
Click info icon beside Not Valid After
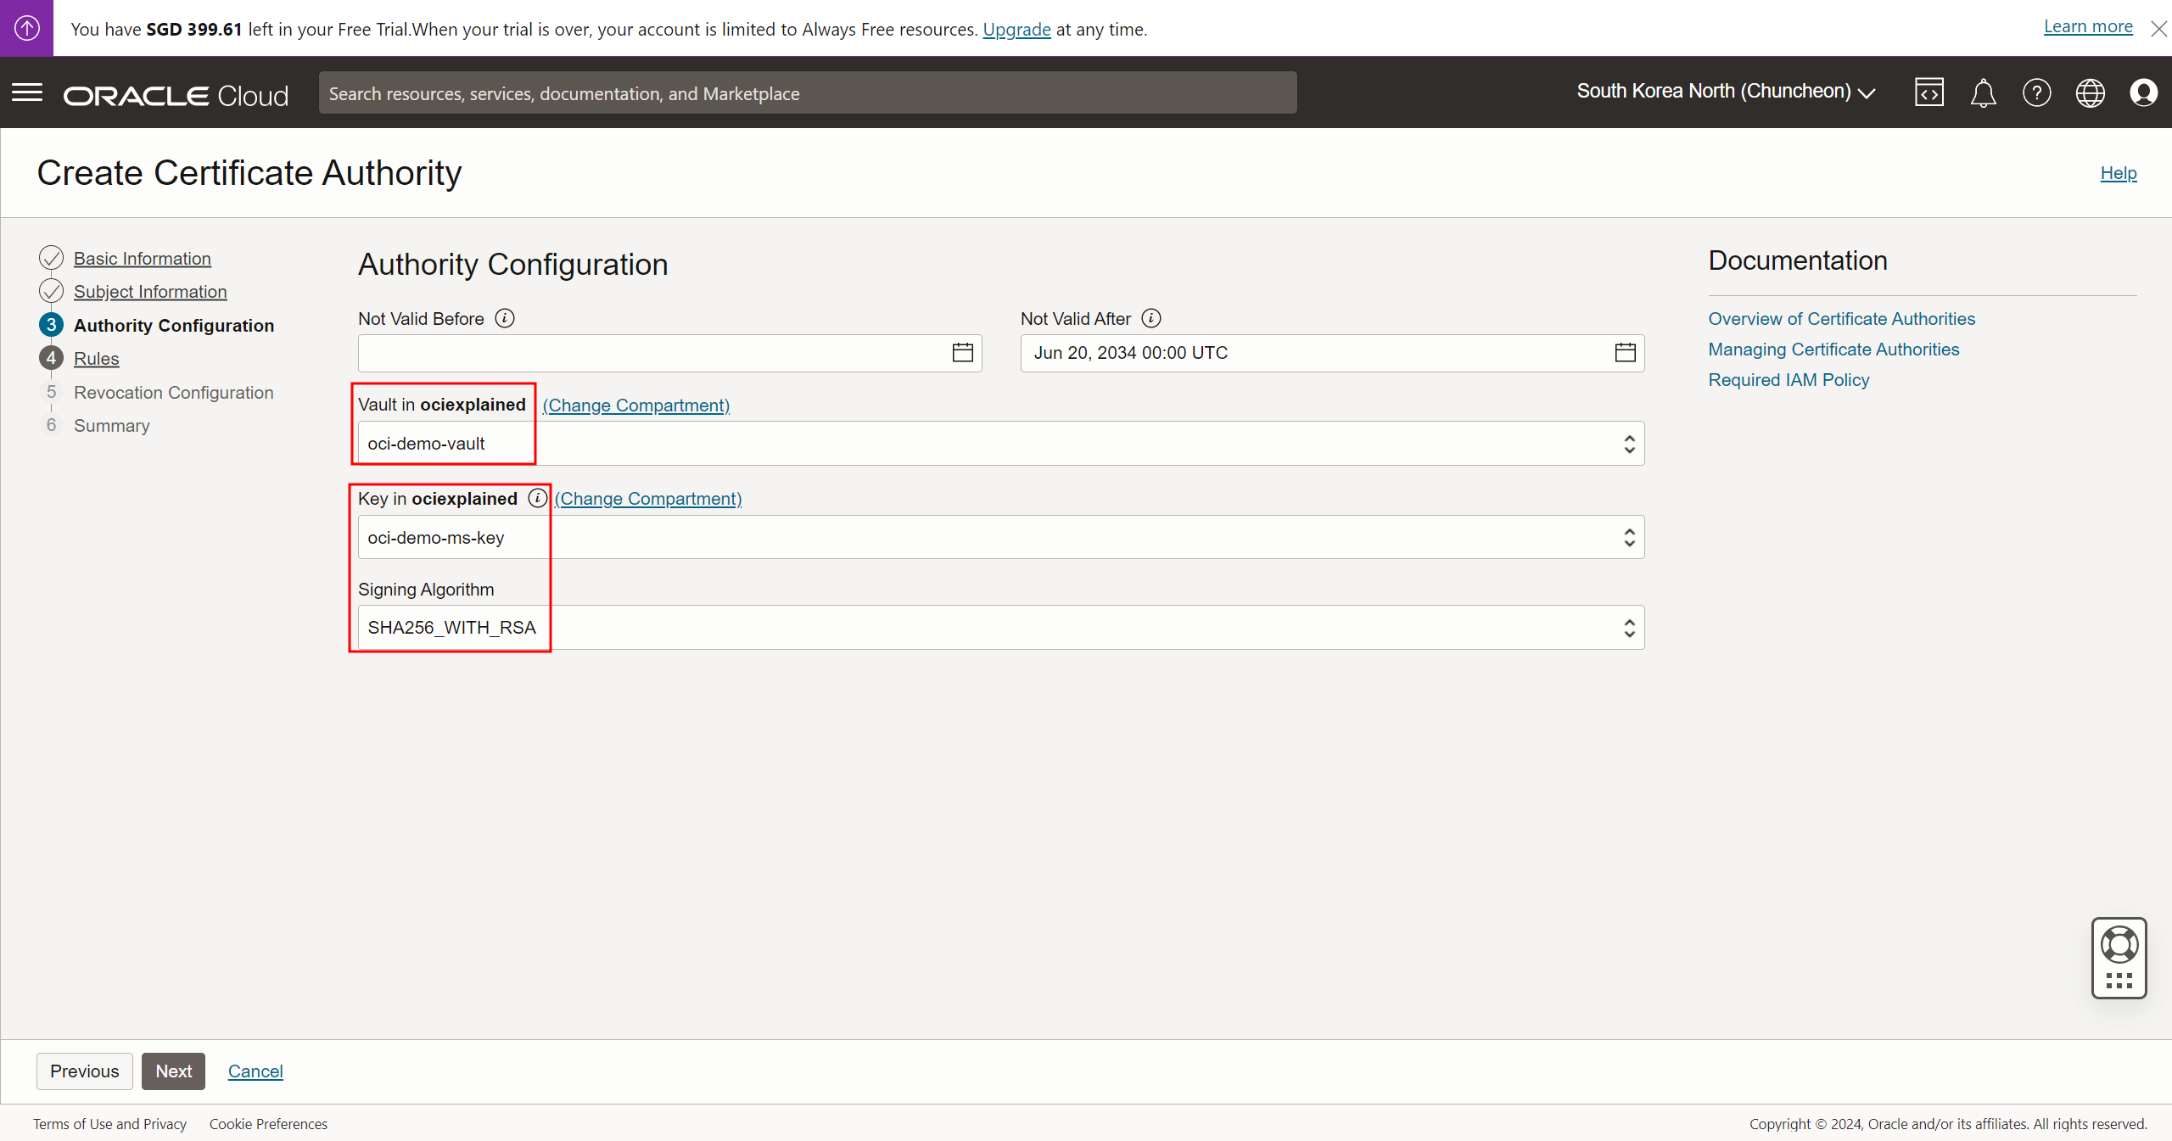click(1150, 318)
